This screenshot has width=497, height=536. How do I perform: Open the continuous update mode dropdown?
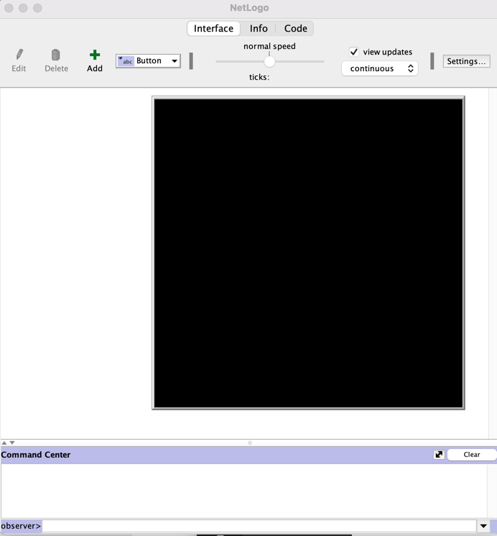pyautogui.click(x=380, y=69)
